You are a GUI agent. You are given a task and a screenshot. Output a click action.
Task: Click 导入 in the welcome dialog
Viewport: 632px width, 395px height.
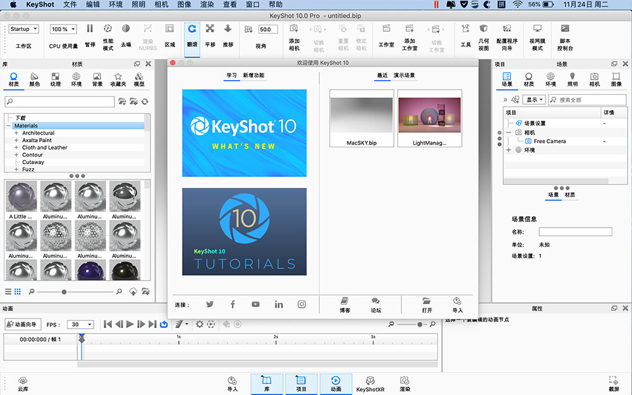pos(458,305)
